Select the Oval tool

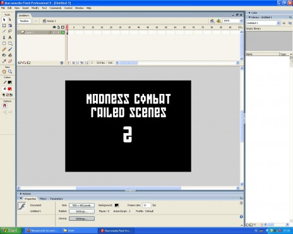point(4,44)
